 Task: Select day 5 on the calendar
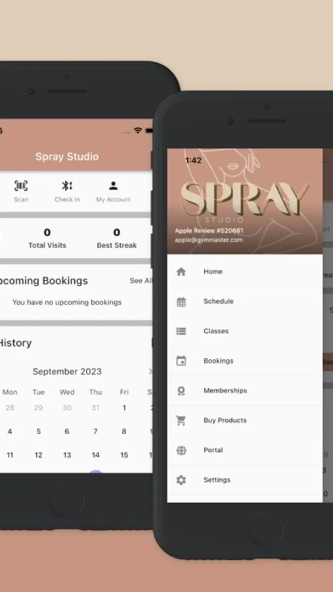click(x=39, y=432)
